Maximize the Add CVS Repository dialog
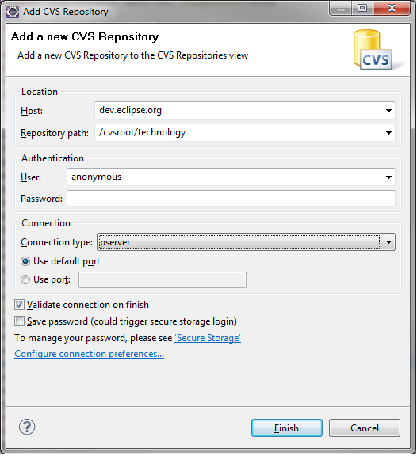 (362, 8)
